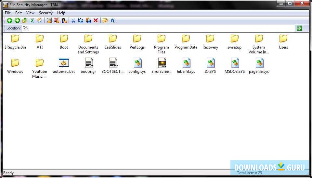Image resolution: width=312 pixels, height=178 pixels.
Task: Select the Program Files folder
Action: 162,44
